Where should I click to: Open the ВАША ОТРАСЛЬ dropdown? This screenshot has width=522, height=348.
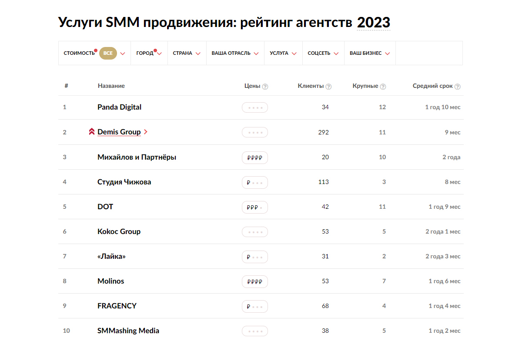pyautogui.click(x=235, y=53)
